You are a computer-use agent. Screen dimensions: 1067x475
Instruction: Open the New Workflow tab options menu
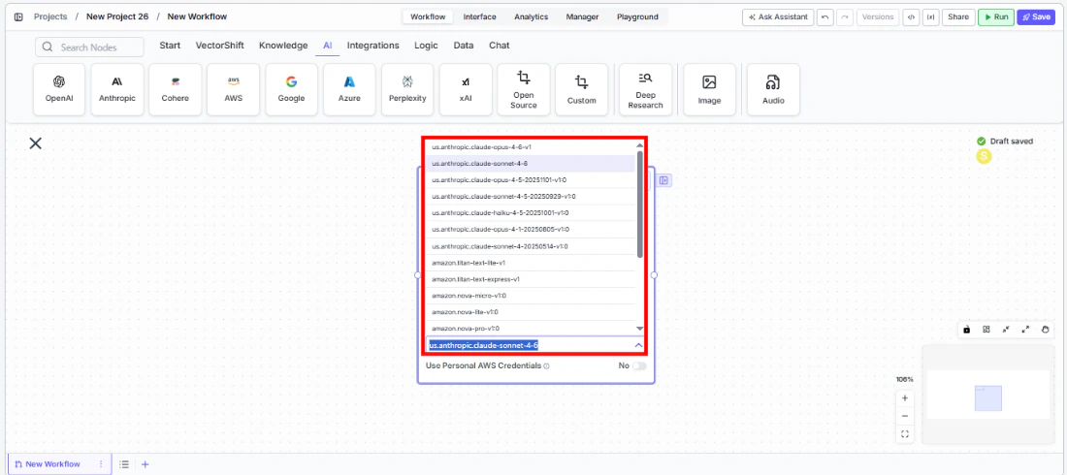(102, 464)
